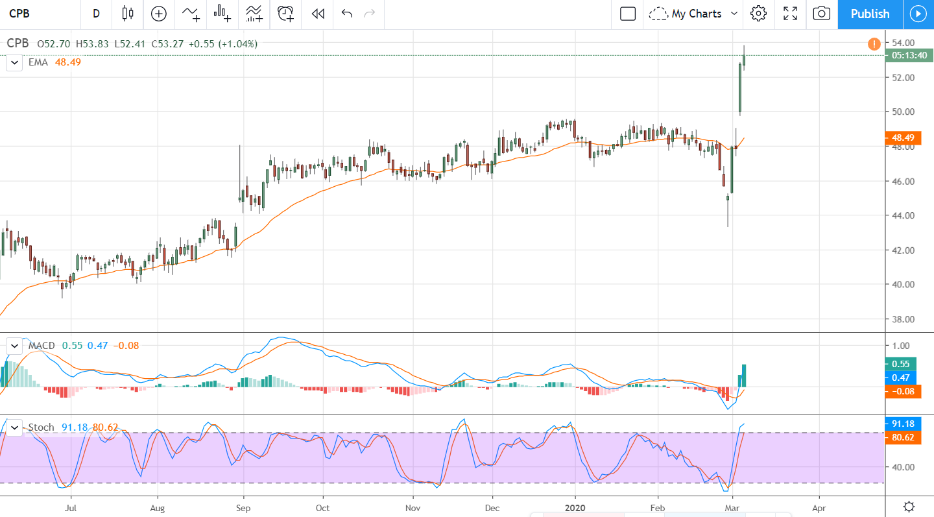Click the Compare or Add Symbol icon

click(158, 14)
